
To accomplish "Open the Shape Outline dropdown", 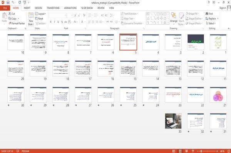I will pyautogui.click(x=194, y=18).
